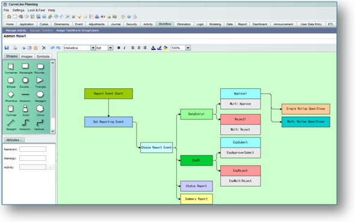Select the Straight connector shape
The width and height of the screenshot is (355, 222).
[11, 125]
